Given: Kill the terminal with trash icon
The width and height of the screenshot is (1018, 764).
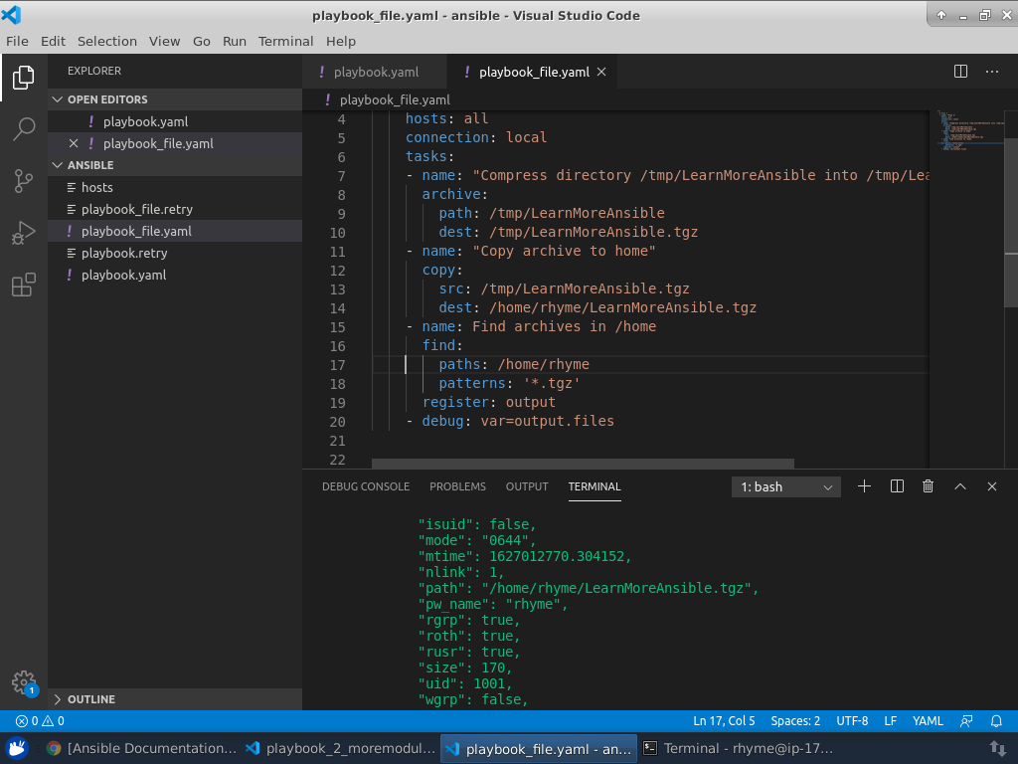Looking at the screenshot, I should click(928, 486).
